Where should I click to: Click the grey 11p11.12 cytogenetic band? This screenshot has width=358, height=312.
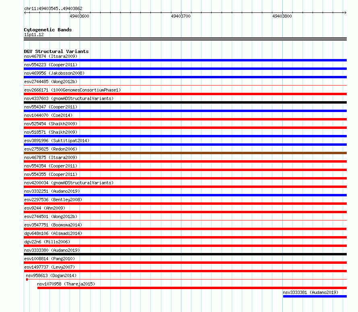(x=185, y=39)
